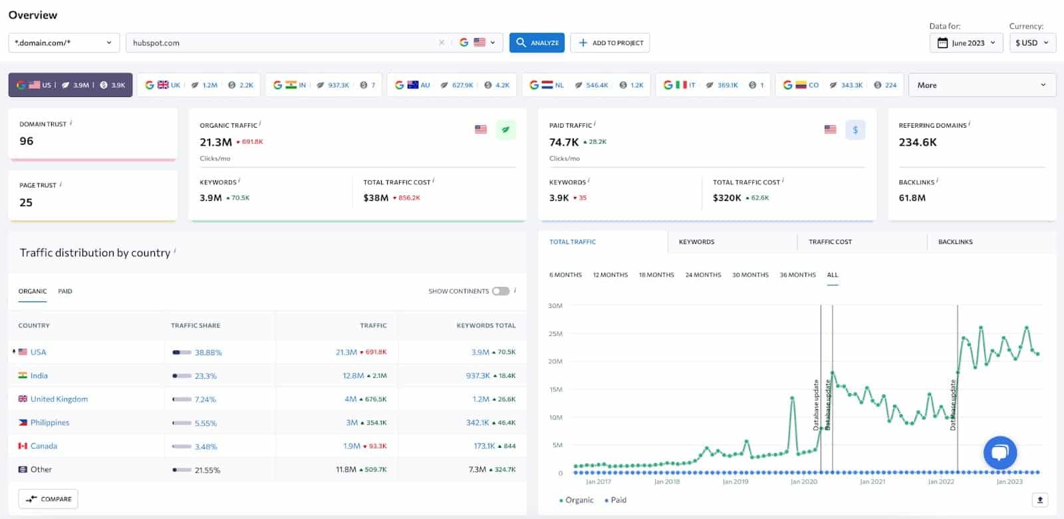This screenshot has width=1064, height=519.
Task: Click info icon next to Backlinks
Action: [x=938, y=181]
